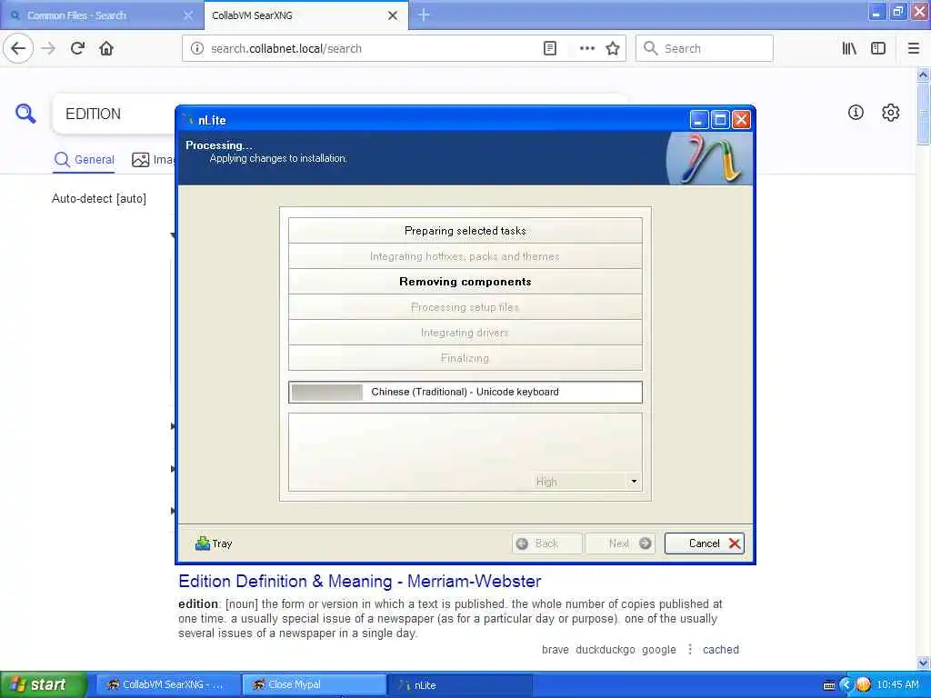
Task: Click the SearXNG magnifier search icon
Action: click(x=25, y=113)
